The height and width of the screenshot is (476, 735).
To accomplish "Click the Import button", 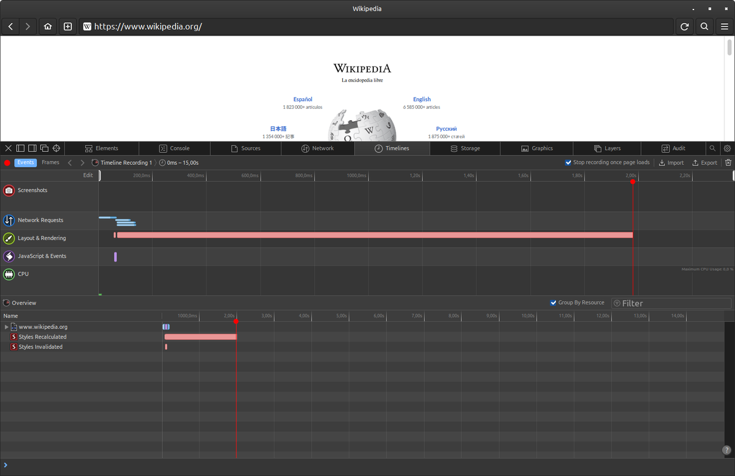I will 671,162.
